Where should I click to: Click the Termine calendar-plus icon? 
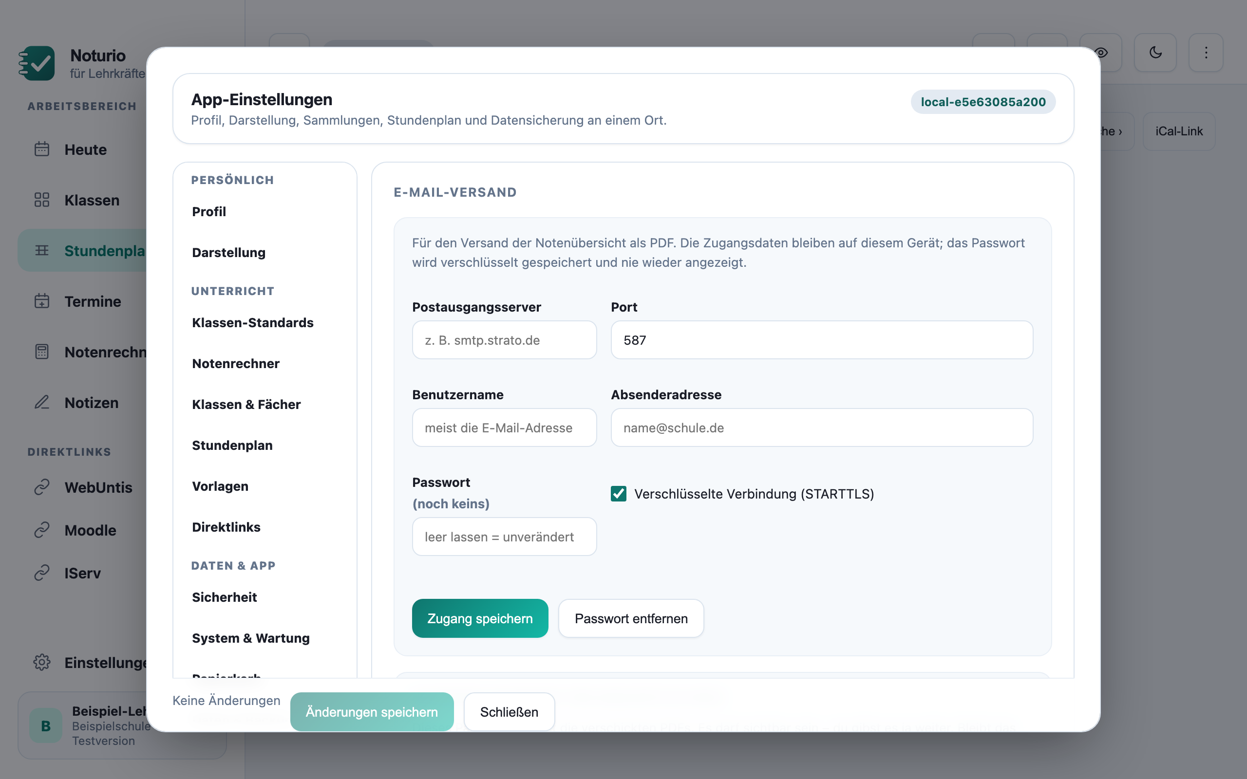(x=42, y=301)
